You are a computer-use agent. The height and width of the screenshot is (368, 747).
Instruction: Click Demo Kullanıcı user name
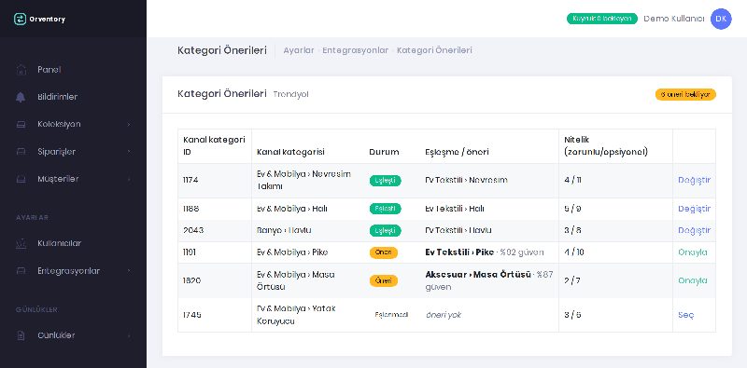click(x=673, y=19)
